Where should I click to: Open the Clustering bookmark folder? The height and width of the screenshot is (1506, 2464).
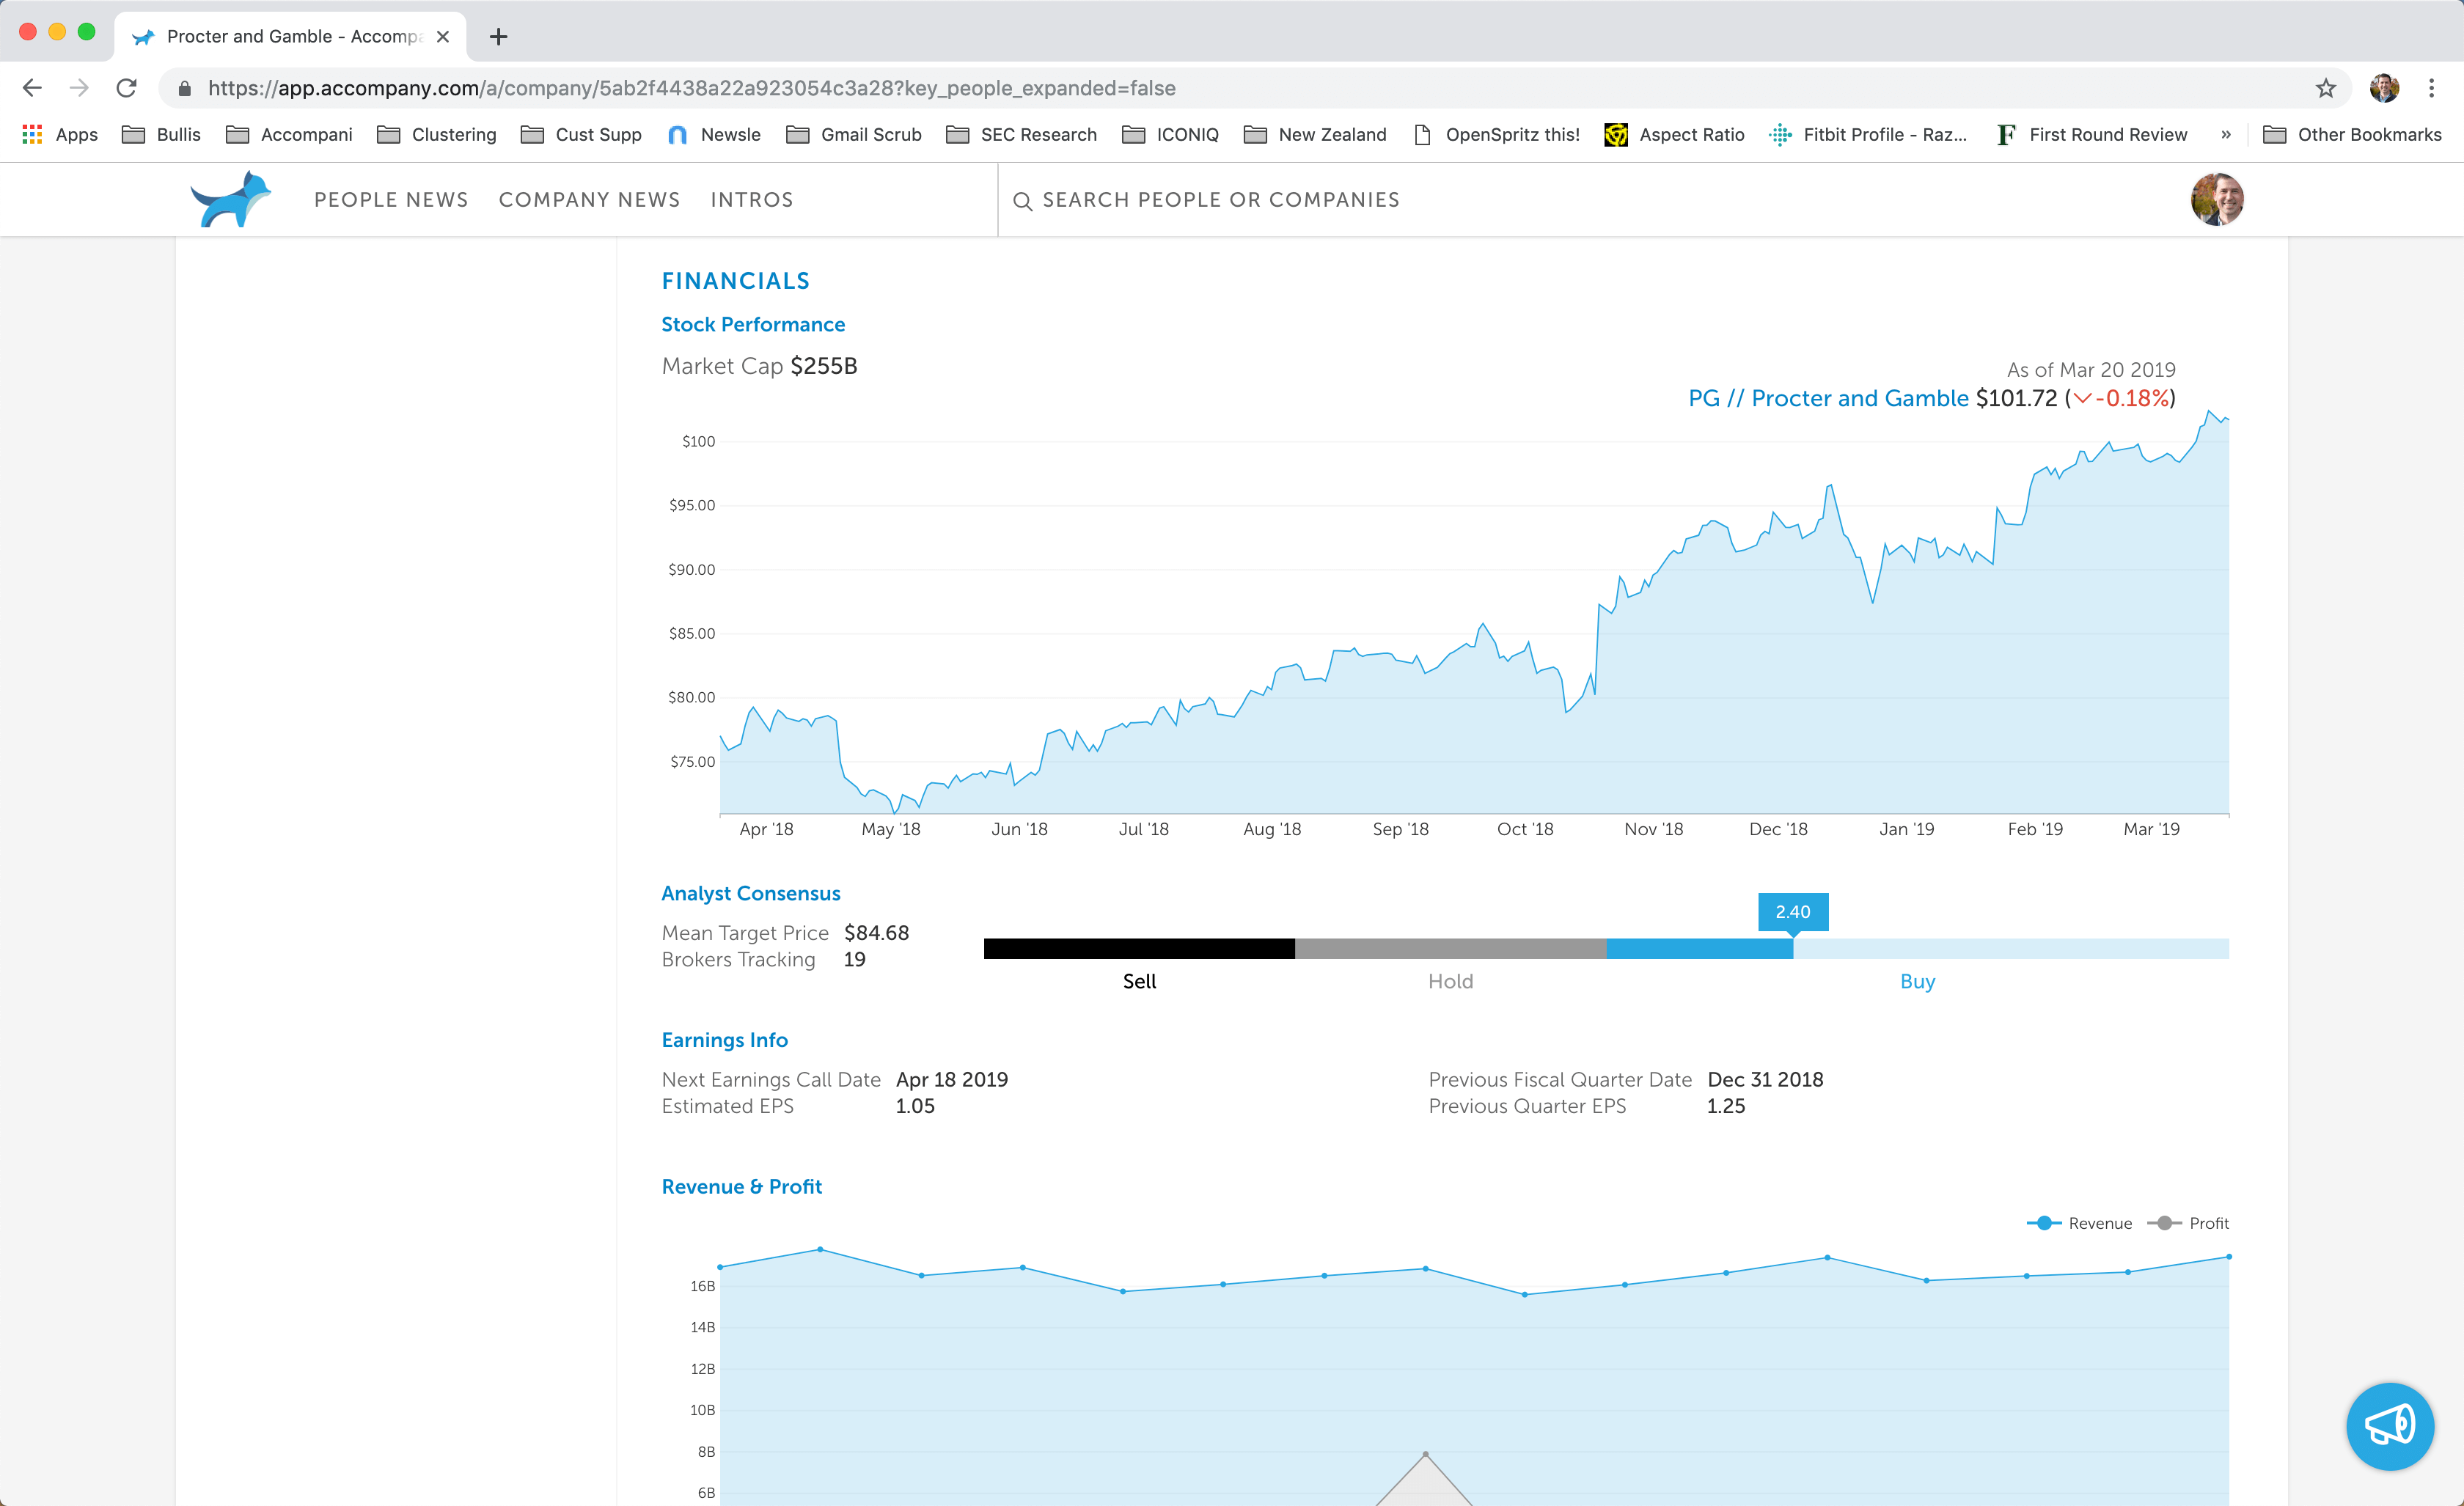pos(436,134)
